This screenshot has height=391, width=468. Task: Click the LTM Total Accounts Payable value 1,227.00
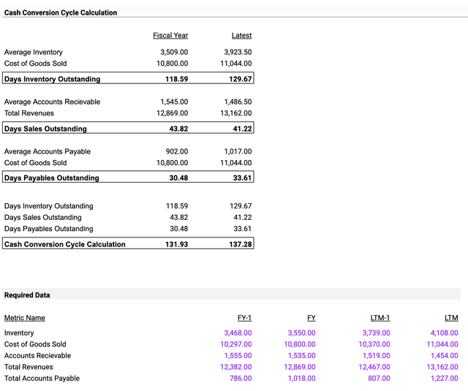tap(443, 378)
